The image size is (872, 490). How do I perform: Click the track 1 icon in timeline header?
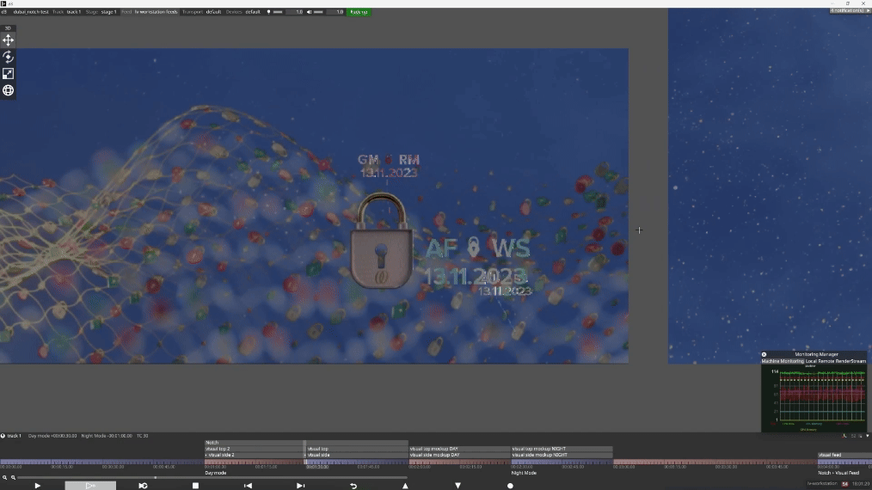[x=3, y=436]
